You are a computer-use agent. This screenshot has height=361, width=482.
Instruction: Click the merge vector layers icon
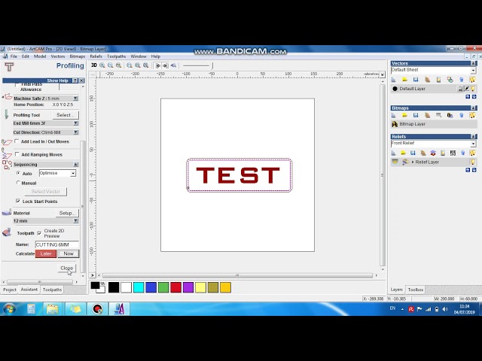click(x=450, y=80)
